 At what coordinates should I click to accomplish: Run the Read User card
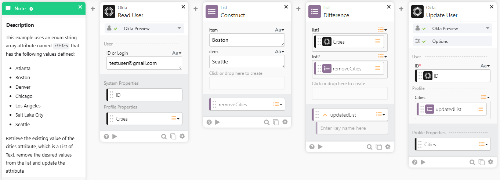click(x=115, y=136)
